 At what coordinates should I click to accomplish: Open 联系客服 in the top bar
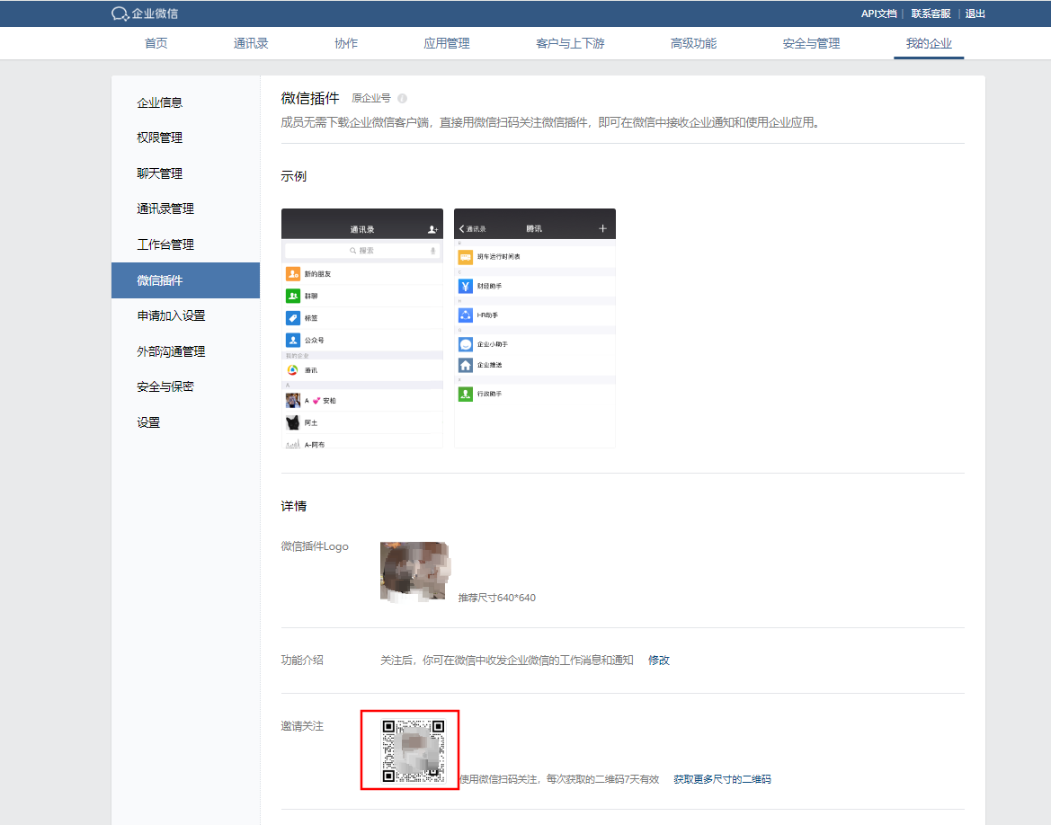931,13
